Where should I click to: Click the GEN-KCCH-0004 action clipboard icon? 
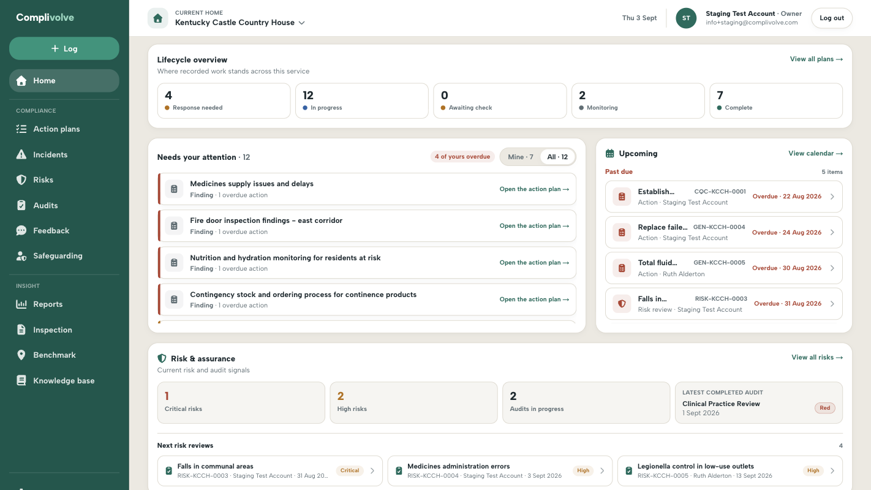click(622, 232)
